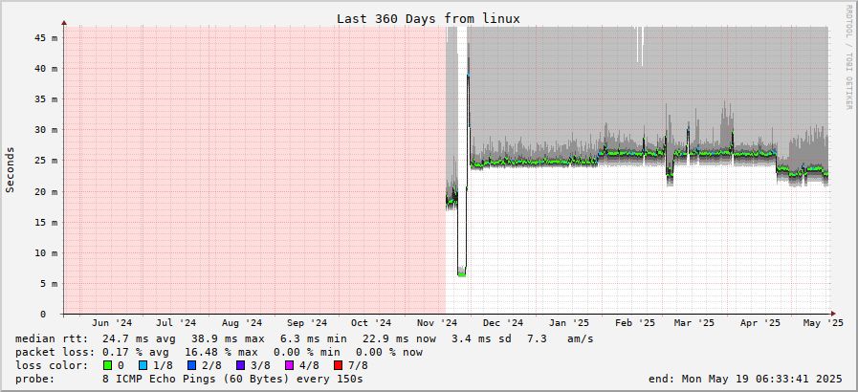Viewport: 858px width, 392px height.
Task: Click the purple 3/8 loss swatch
Action: 242,365
